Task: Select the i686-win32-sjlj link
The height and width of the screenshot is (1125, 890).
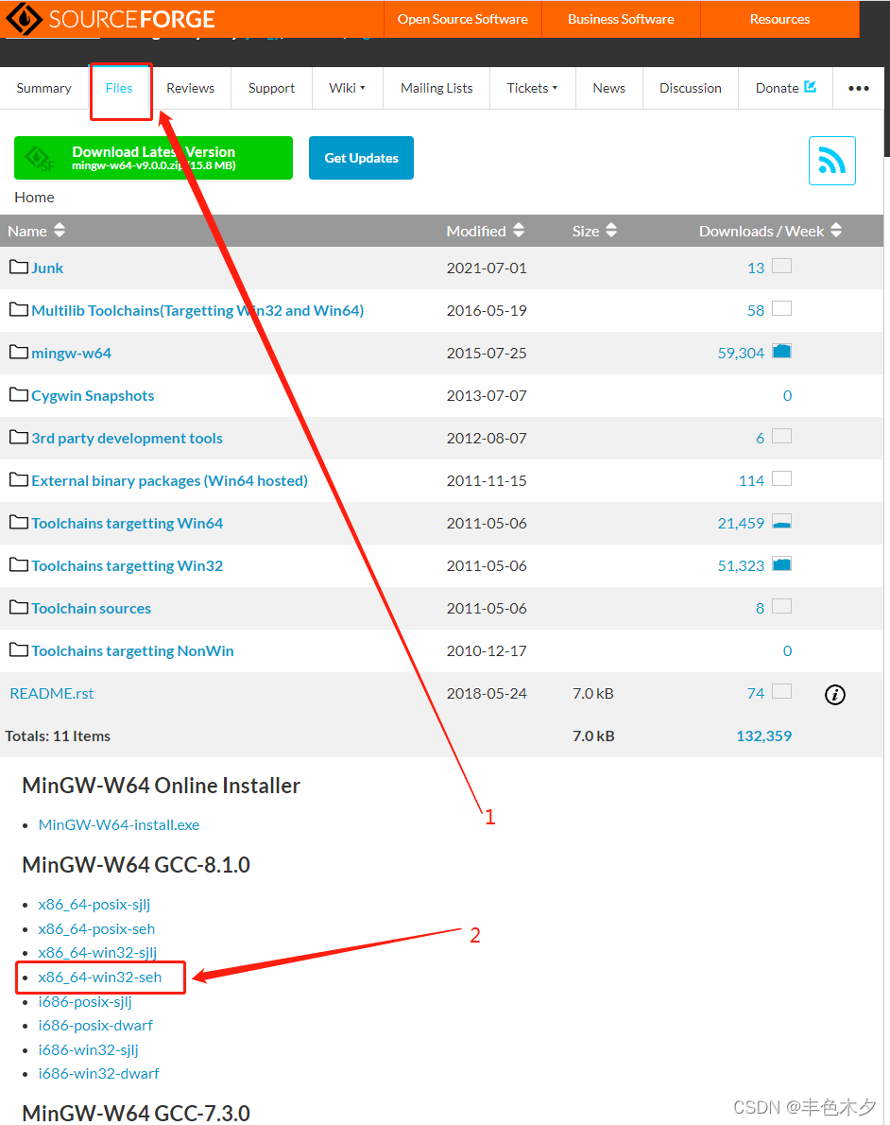Action: [88, 1049]
